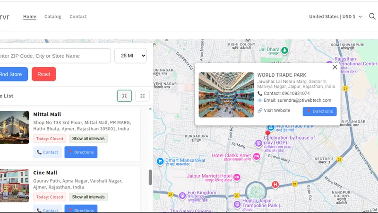Click the Hotel Clarks Amer marker
Screen dimensions: 378x213
click(257, 157)
